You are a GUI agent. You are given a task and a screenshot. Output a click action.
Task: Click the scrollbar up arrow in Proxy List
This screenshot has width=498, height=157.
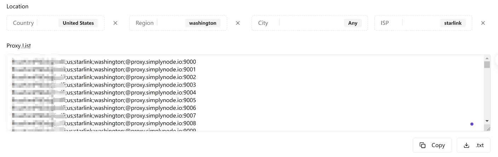[x=487, y=58]
